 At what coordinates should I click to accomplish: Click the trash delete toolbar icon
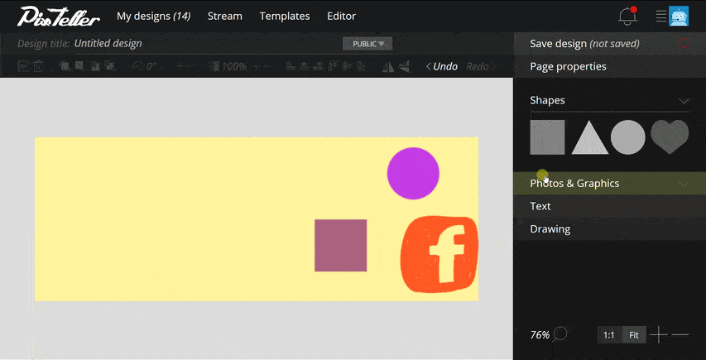tap(38, 66)
